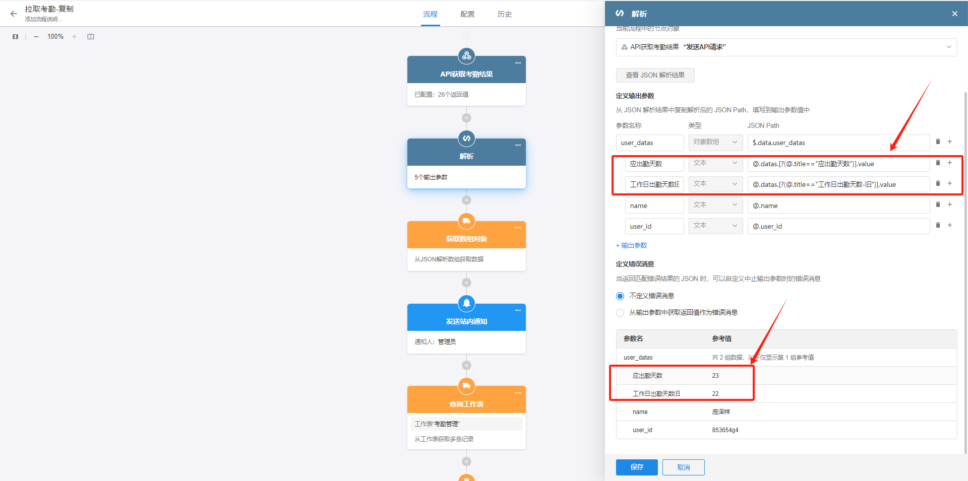Edit the $.data.user_datas JSON Path field
The image size is (968, 481).
pyautogui.click(x=838, y=143)
